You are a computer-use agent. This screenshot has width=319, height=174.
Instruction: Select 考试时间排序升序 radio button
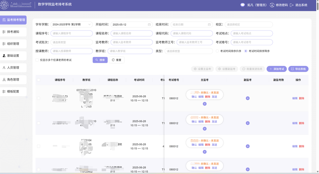[217, 51]
